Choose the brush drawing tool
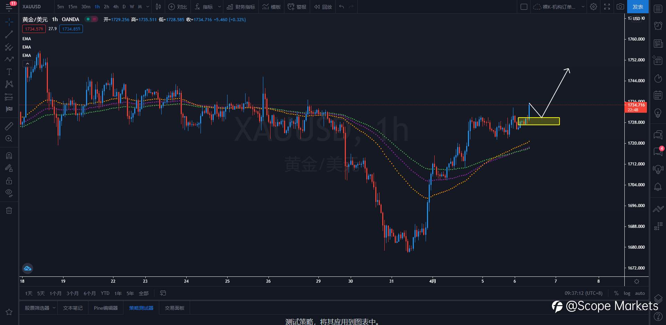The height and width of the screenshot is (325, 666). pyautogui.click(x=9, y=59)
